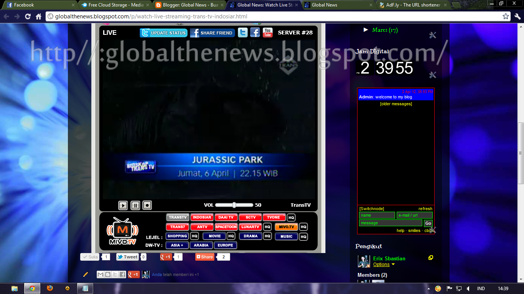Switch to Free Cloud Storage tab

(x=115, y=5)
